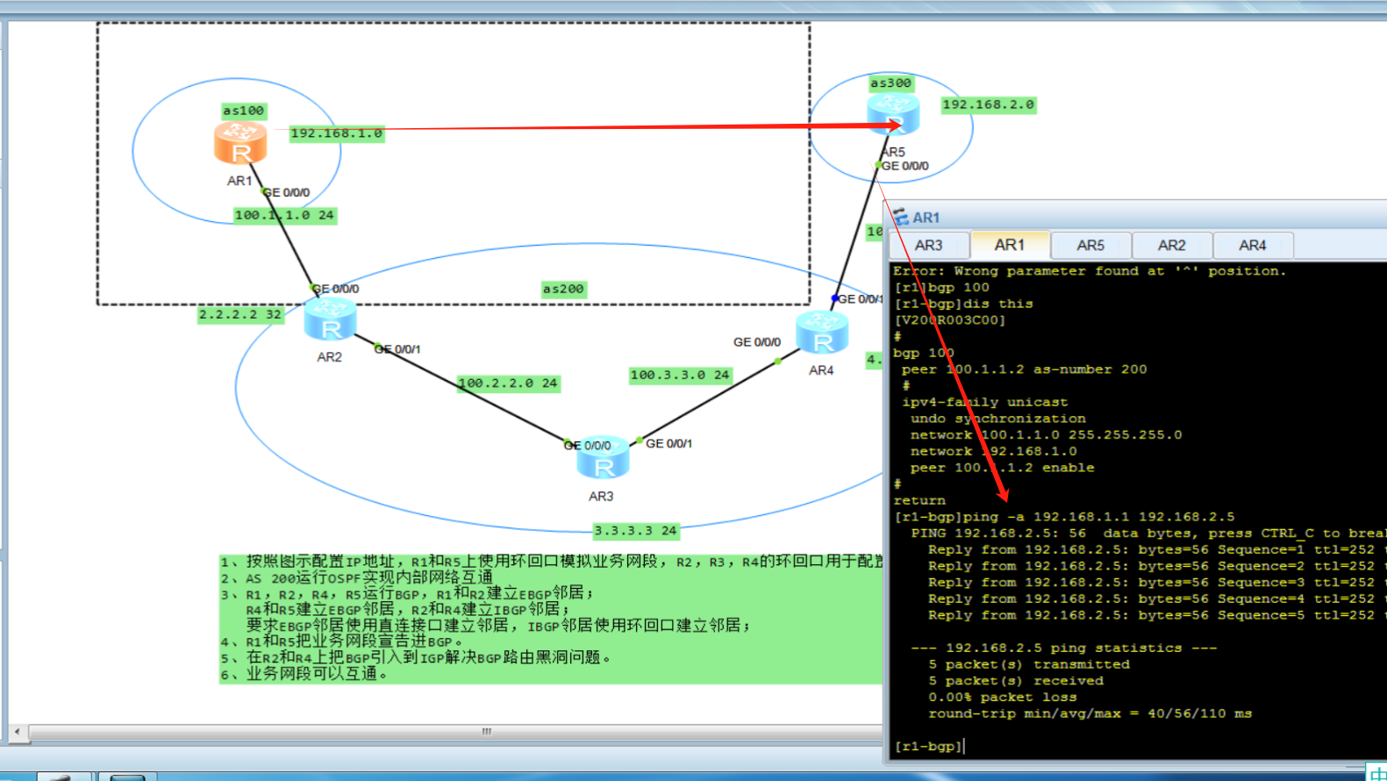Image resolution: width=1387 pixels, height=781 pixels.
Task: Select the AR4 router icon
Action: pos(822,333)
